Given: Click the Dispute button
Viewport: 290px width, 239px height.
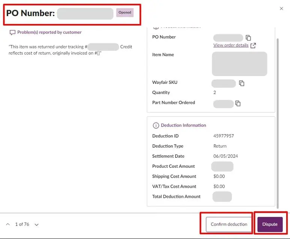Looking at the screenshot, I should point(270,224).
